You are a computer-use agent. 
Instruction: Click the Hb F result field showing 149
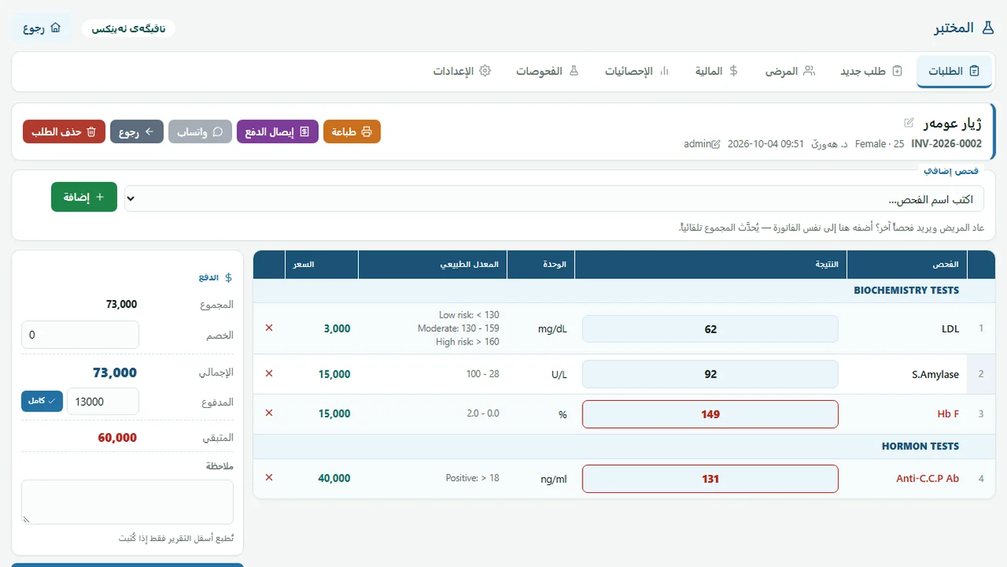point(710,414)
